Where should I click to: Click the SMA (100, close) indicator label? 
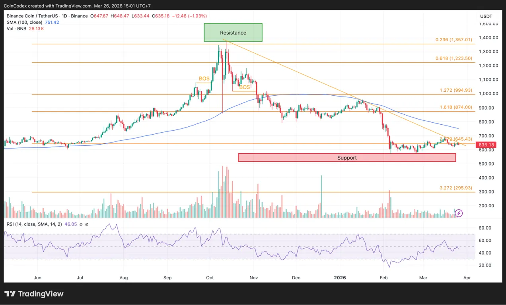point(25,23)
